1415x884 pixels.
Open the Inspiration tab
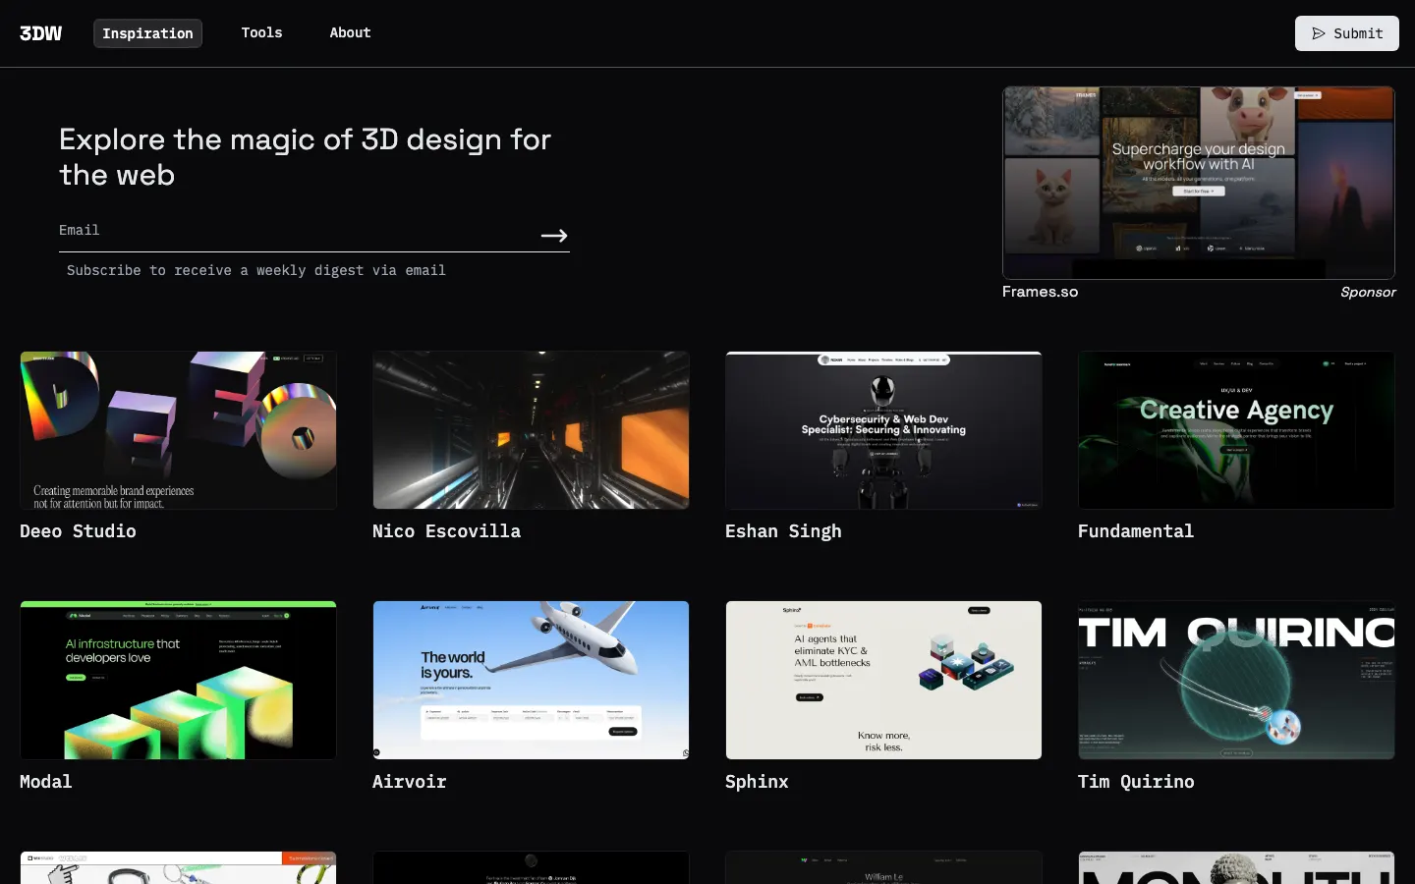pyautogui.click(x=147, y=33)
